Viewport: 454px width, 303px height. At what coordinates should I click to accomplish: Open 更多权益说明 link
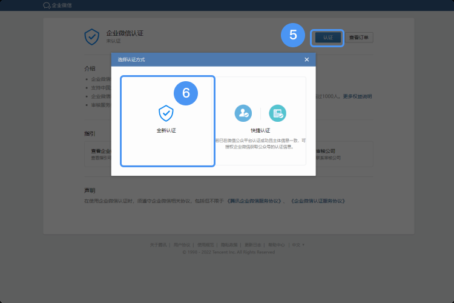coord(357,96)
